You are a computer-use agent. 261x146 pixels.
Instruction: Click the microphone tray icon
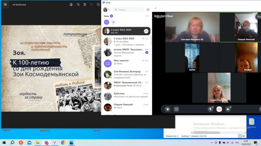coord(220,143)
